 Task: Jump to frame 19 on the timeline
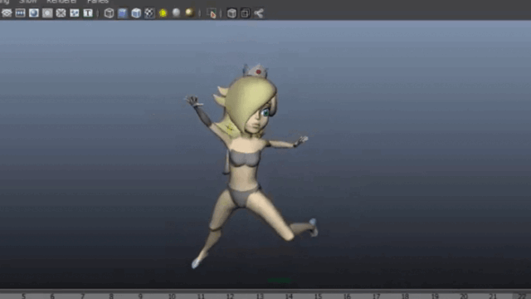point(435,296)
